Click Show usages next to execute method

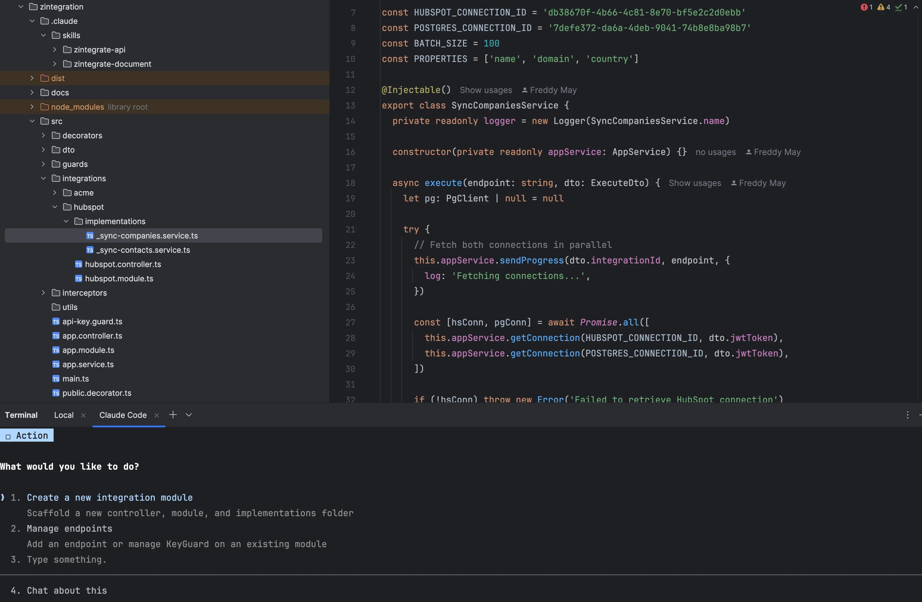694,183
